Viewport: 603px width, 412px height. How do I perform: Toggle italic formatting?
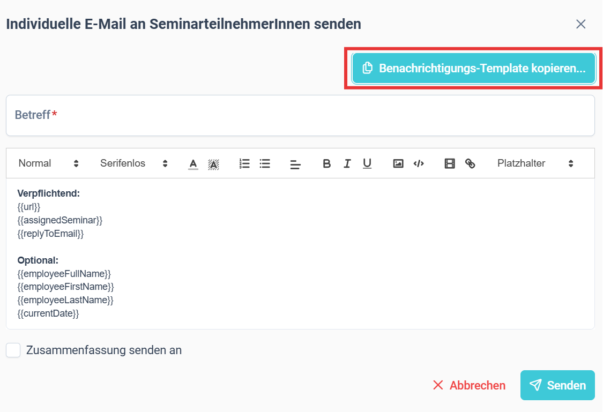point(347,164)
